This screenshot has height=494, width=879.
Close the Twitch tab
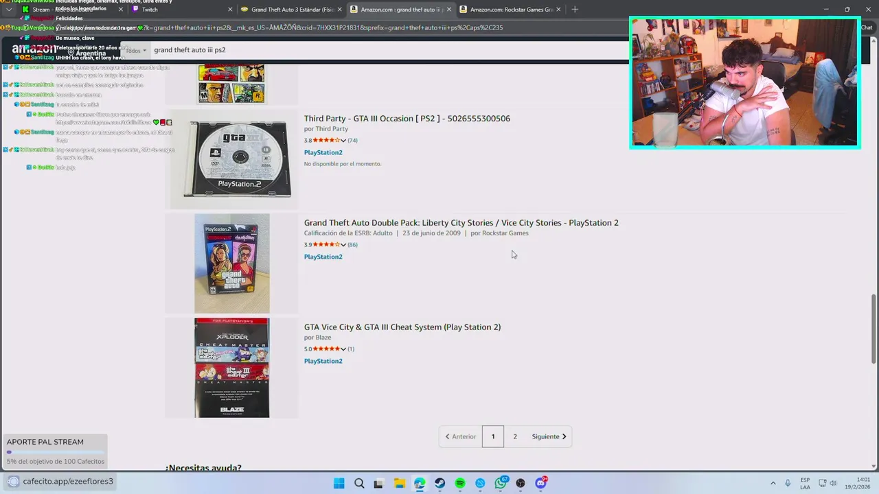click(x=230, y=10)
